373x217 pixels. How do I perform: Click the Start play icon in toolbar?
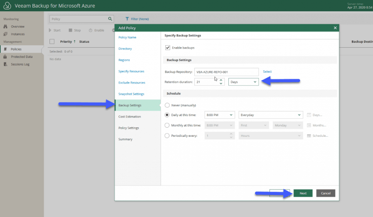[x=50, y=30]
